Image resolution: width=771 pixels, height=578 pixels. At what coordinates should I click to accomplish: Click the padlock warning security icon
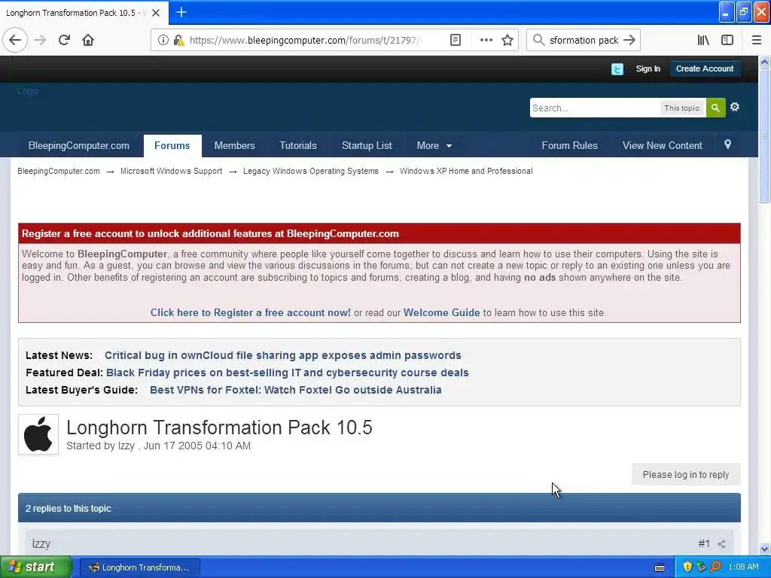point(179,40)
